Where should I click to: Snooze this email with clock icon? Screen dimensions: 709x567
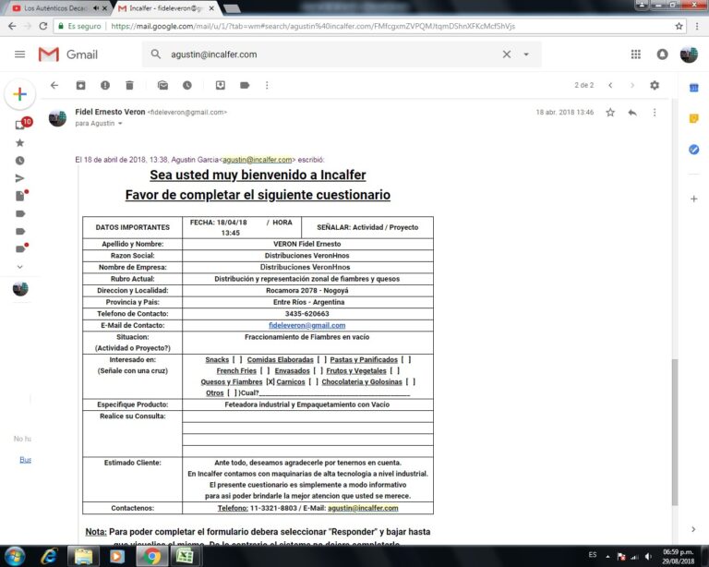[187, 85]
